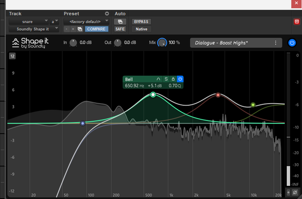Open the Preset menu arrow
This screenshot has width=302, height=199.
pyautogui.click(x=107, y=14)
